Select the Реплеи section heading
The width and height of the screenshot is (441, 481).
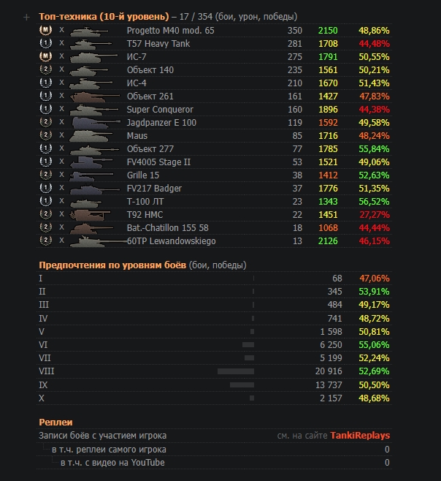click(57, 422)
